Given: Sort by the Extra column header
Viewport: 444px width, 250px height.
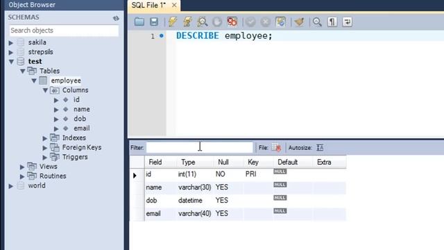Looking at the screenshot, I should 330,162.
